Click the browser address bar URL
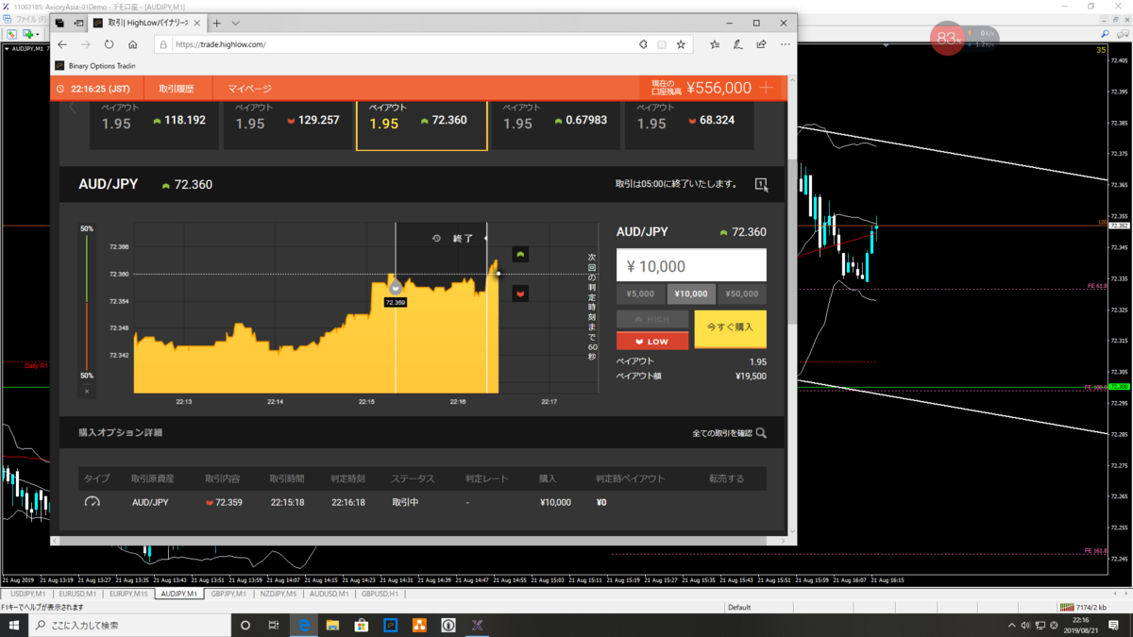 (220, 44)
